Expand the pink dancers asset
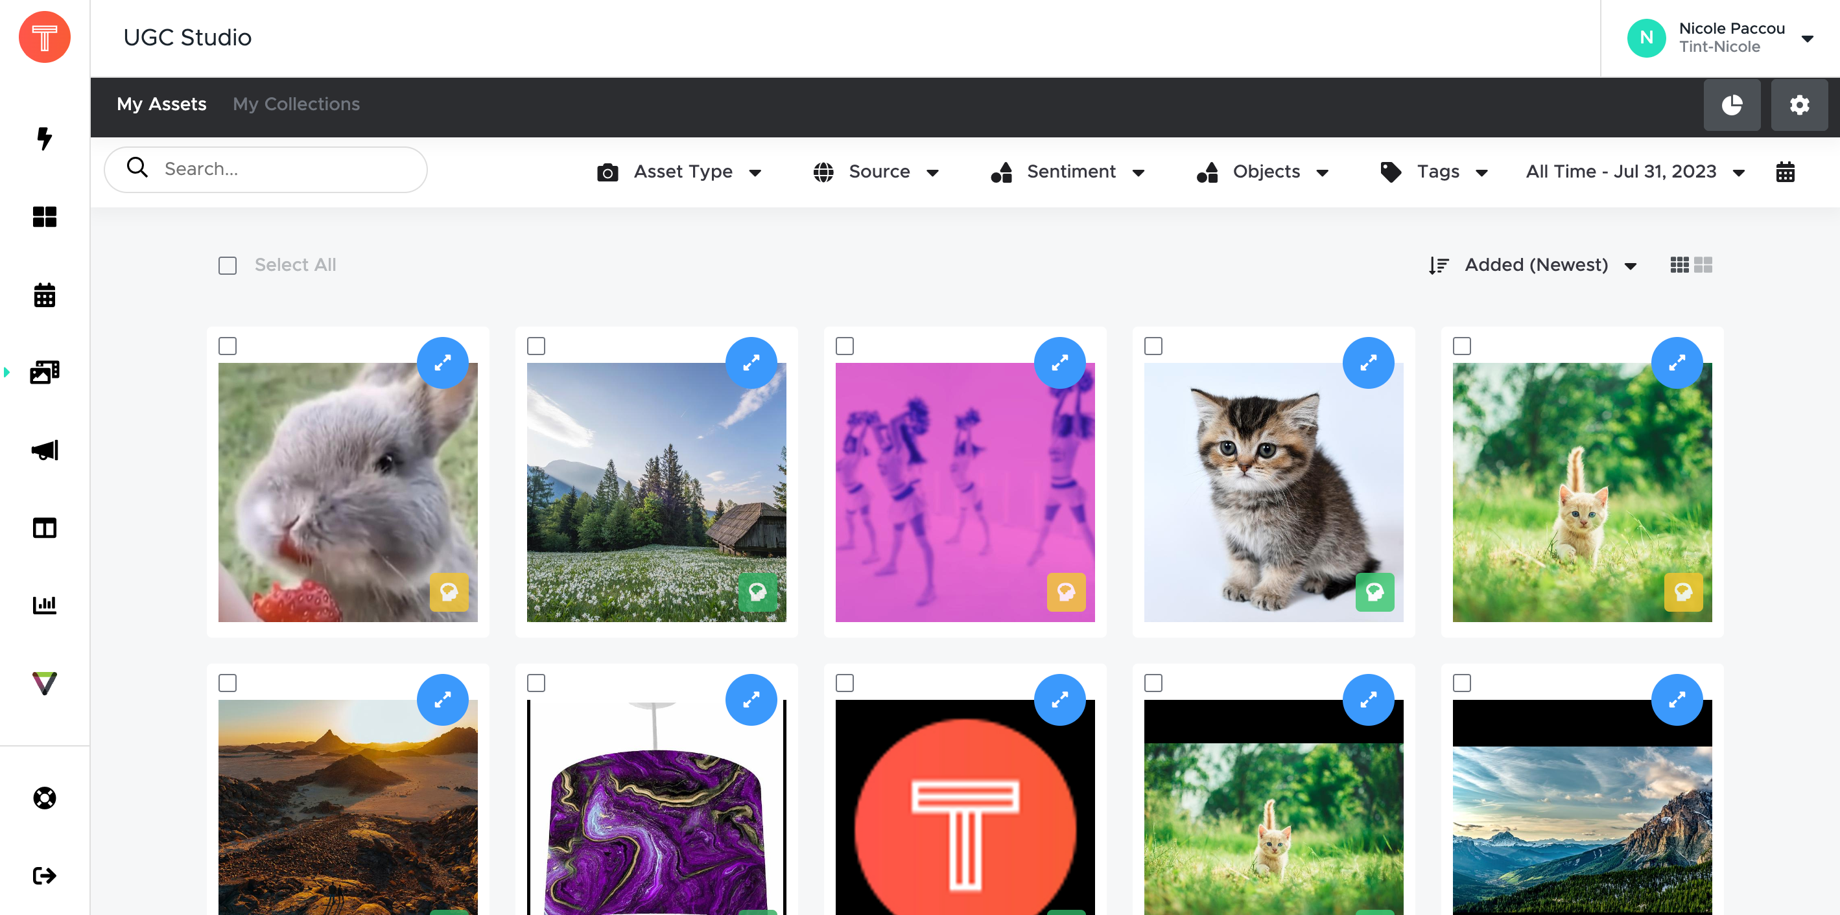 (1060, 363)
